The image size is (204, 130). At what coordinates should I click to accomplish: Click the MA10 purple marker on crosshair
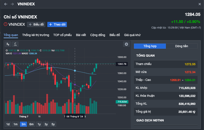click(x=75, y=85)
